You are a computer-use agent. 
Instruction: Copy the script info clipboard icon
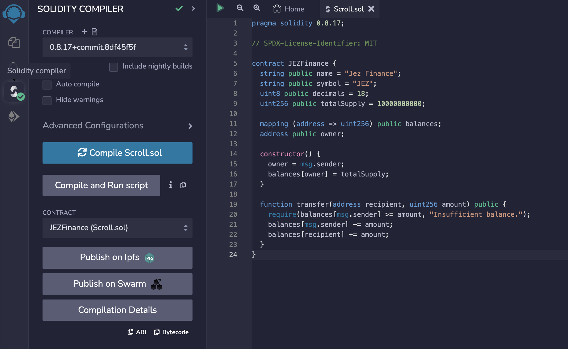(x=183, y=185)
